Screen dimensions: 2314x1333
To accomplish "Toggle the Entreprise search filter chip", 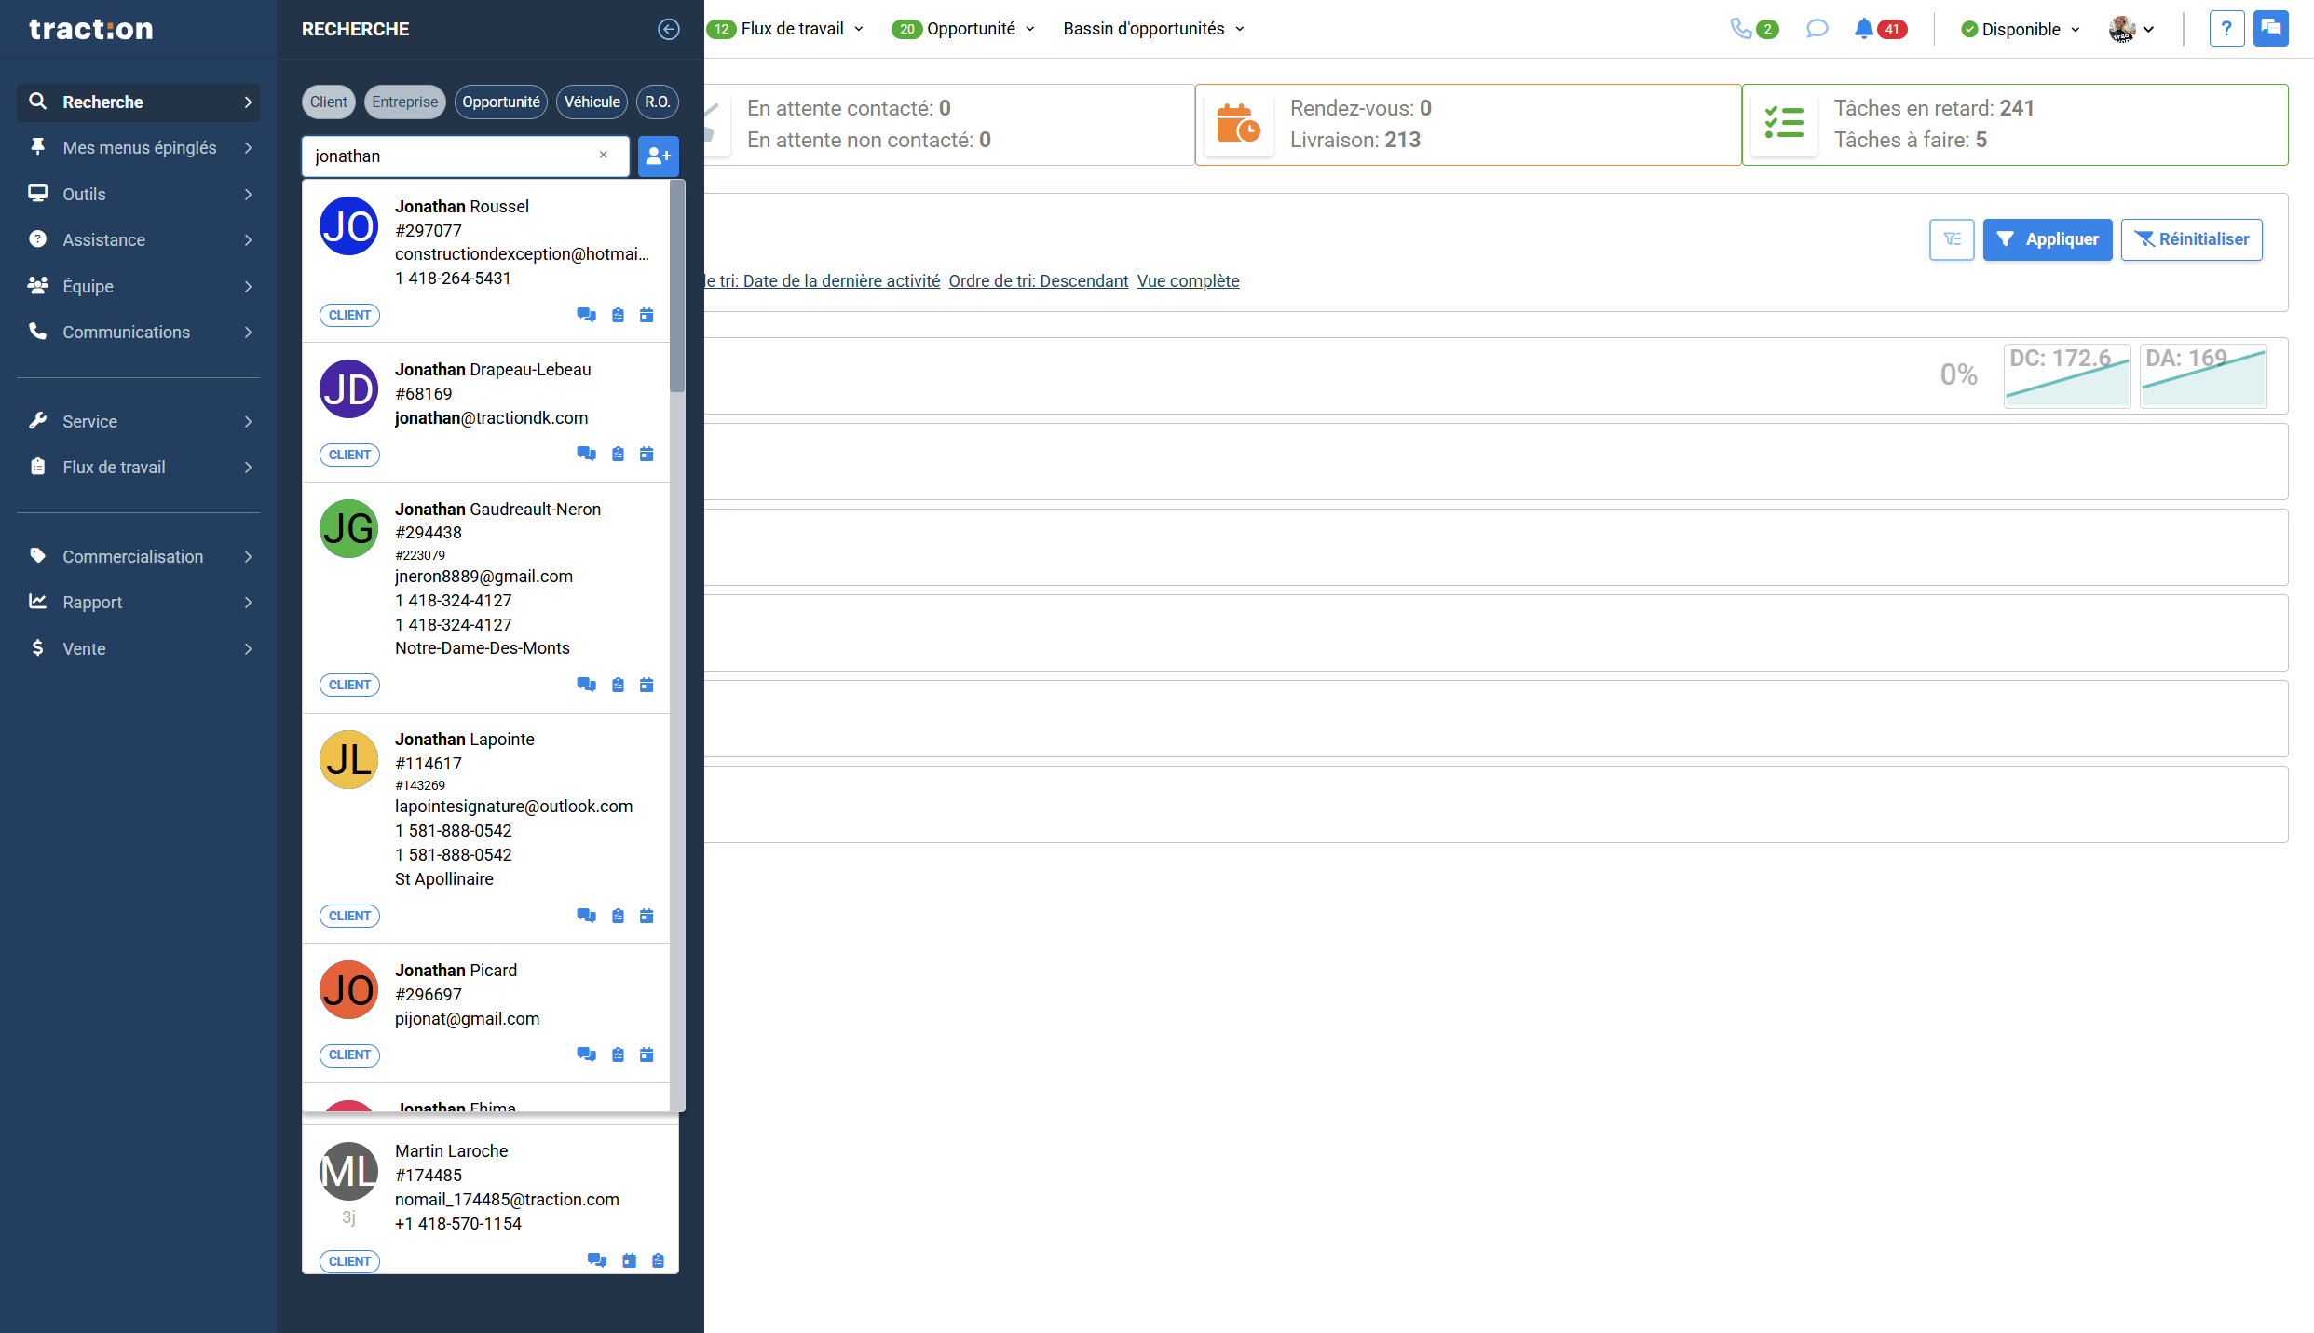I will [404, 102].
